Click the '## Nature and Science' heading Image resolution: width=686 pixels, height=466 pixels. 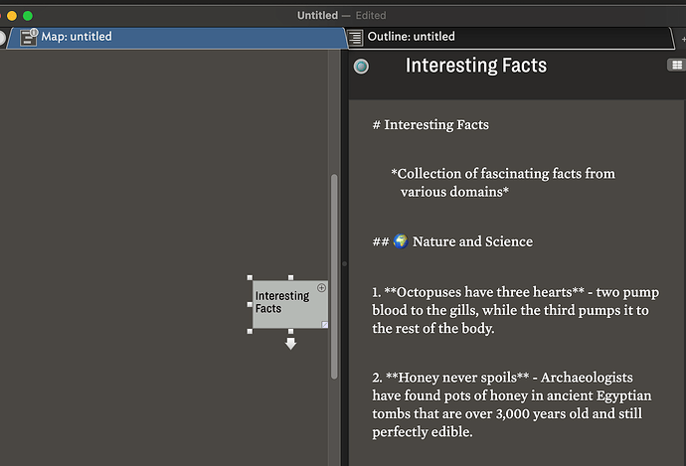pos(452,241)
